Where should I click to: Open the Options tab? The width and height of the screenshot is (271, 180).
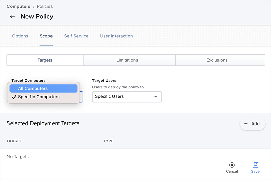(x=20, y=36)
